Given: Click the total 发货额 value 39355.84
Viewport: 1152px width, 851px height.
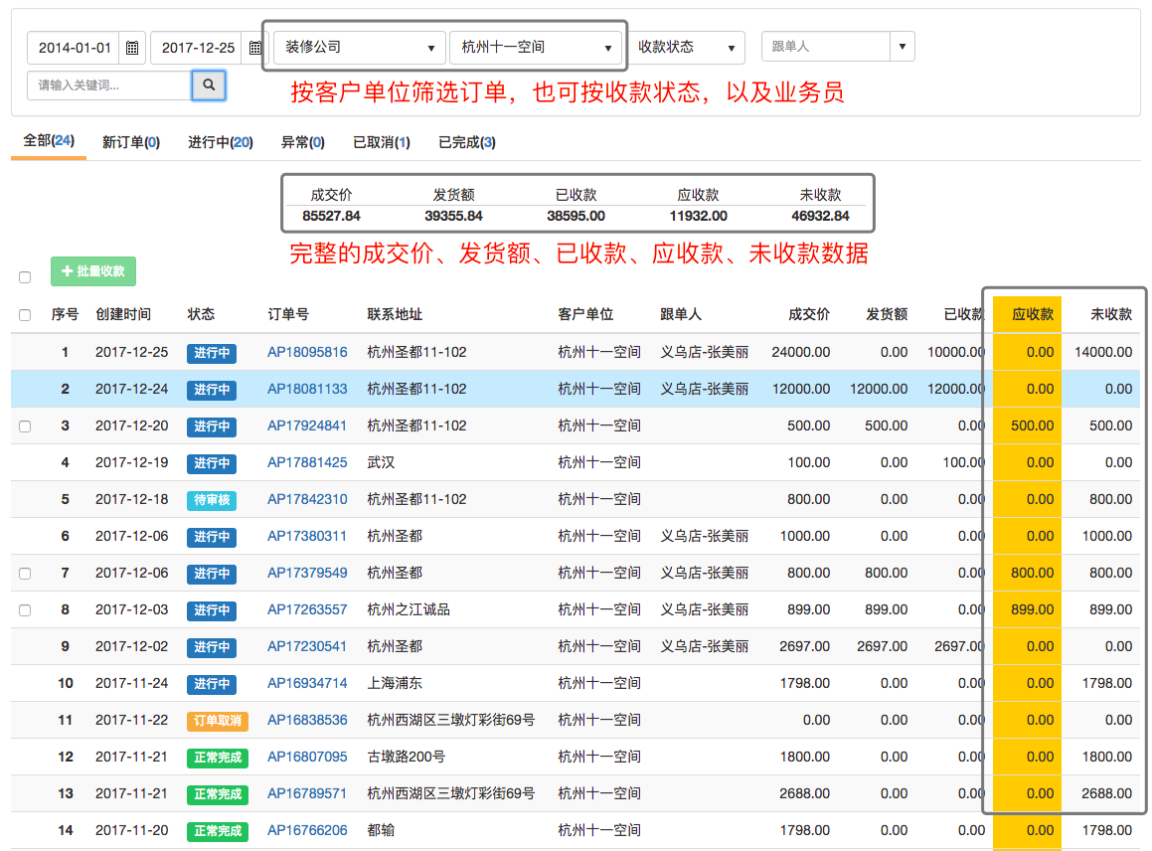Looking at the screenshot, I should [453, 216].
